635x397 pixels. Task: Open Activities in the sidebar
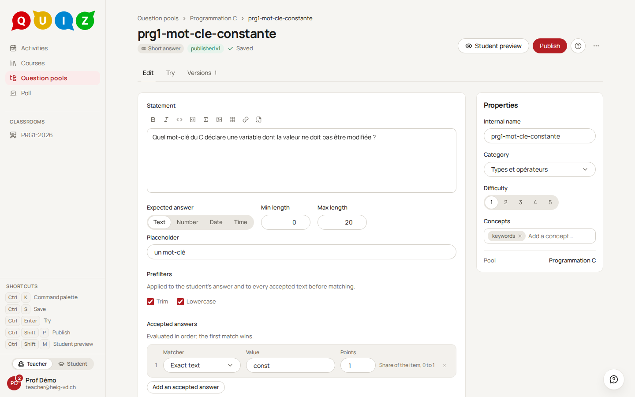(x=52, y=48)
